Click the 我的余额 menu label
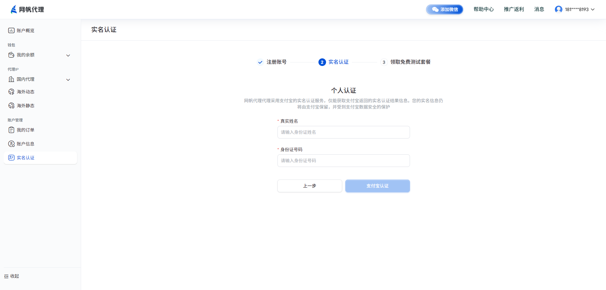Viewport: 606px width, 290px height. (x=26, y=55)
